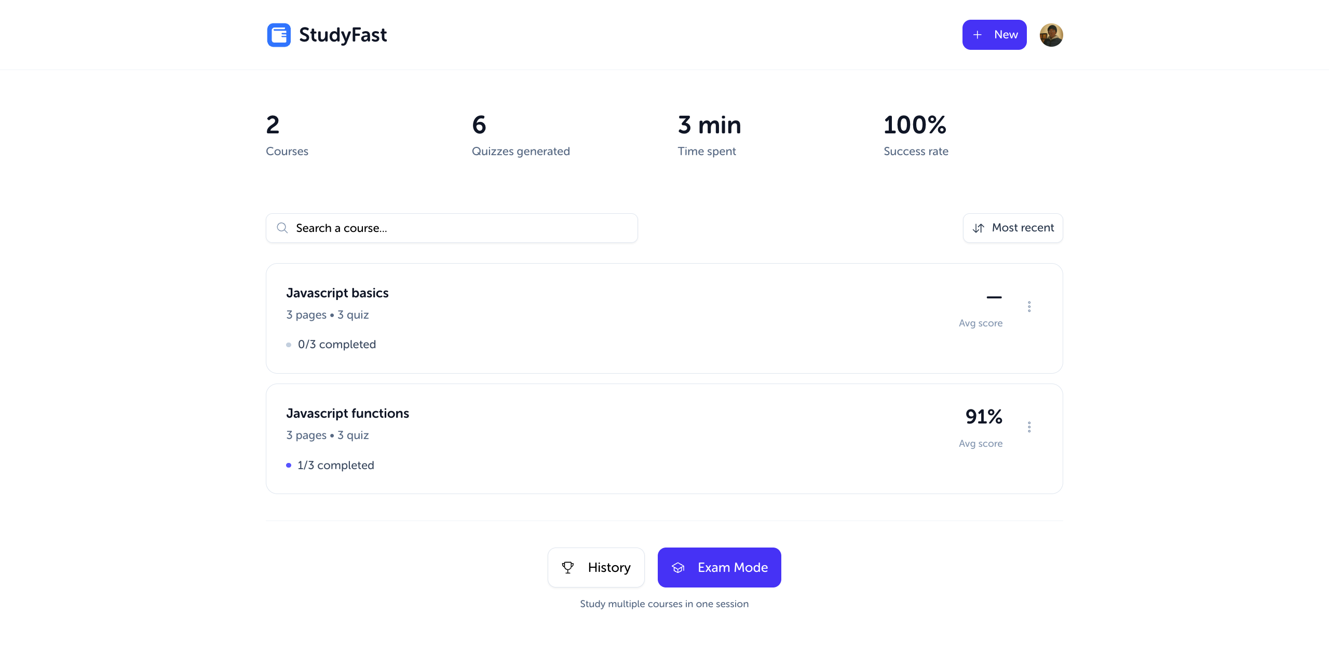Click the 0/3 completed progress indicator
The height and width of the screenshot is (656, 1329).
pyautogui.click(x=336, y=345)
